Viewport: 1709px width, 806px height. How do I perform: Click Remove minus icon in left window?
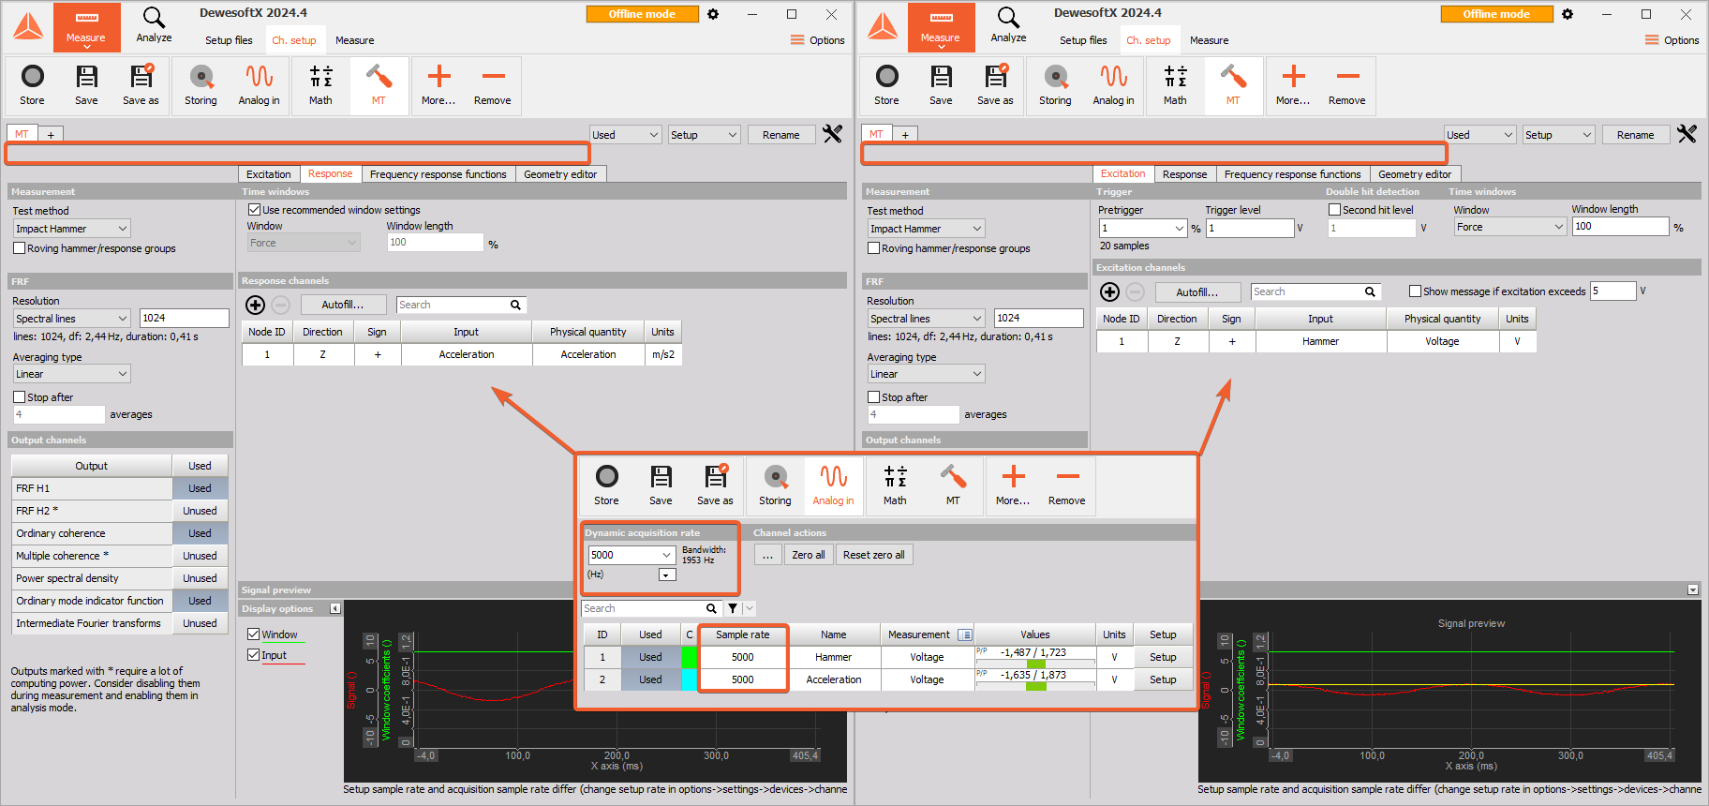pos(493,84)
